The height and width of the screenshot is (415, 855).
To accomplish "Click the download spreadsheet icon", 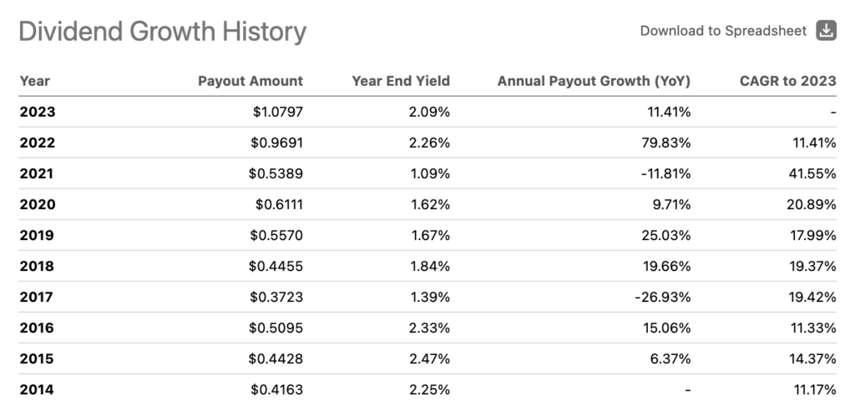I will (x=826, y=31).
